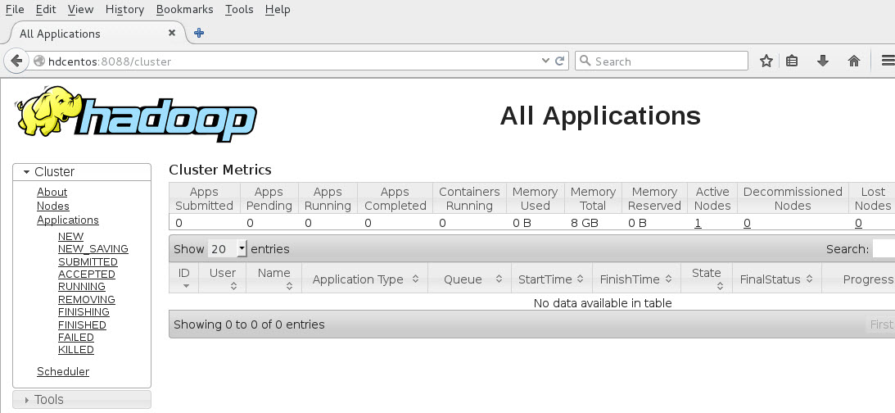The height and width of the screenshot is (413, 895).
Task: Click 'Showing 0 to 0 of 0 entries'
Action: (x=249, y=324)
